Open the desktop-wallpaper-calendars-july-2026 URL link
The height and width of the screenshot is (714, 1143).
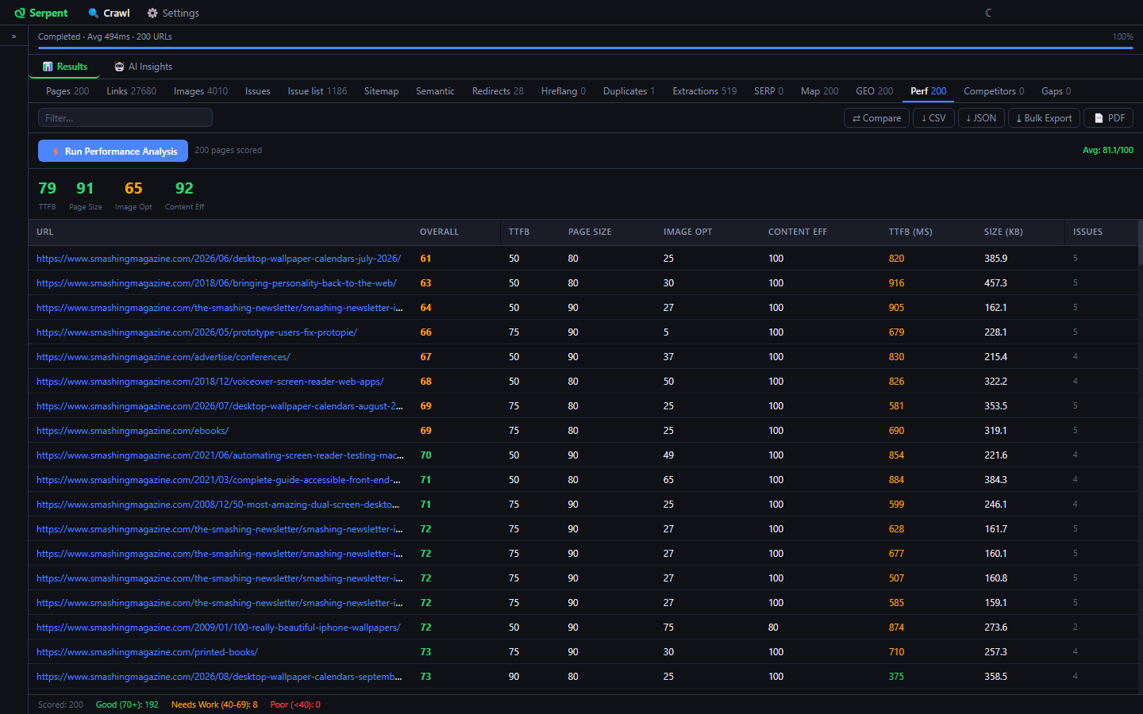coord(218,259)
